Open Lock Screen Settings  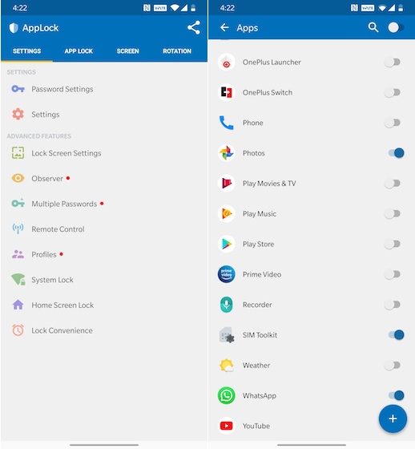pyautogui.click(x=104, y=153)
